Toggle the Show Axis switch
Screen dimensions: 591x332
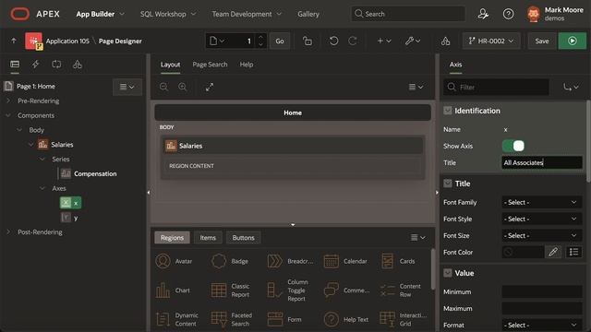tap(513, 146)
